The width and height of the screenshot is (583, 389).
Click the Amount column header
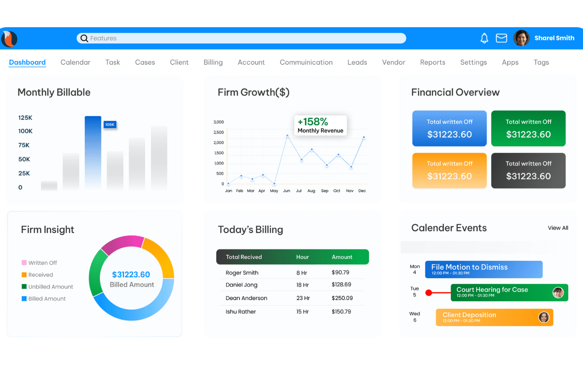(x=342, y=257)
